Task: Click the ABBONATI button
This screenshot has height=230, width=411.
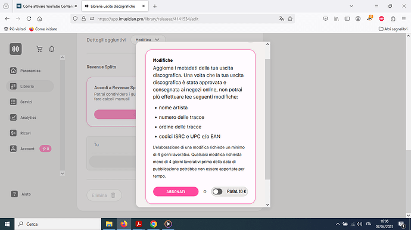Action: tap(176, 191)
